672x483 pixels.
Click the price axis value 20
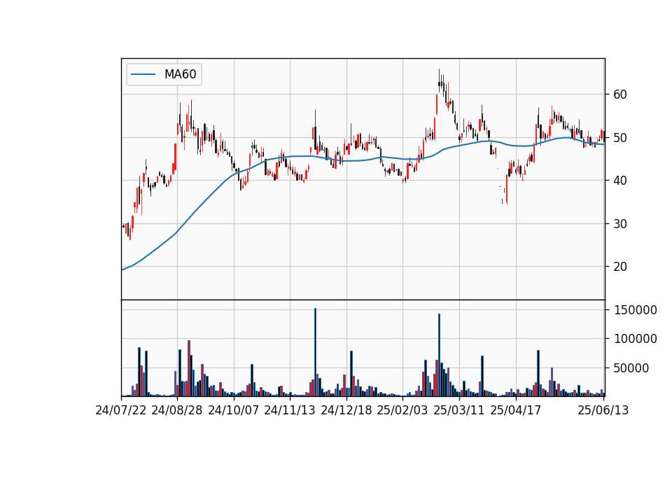[620, 267]
